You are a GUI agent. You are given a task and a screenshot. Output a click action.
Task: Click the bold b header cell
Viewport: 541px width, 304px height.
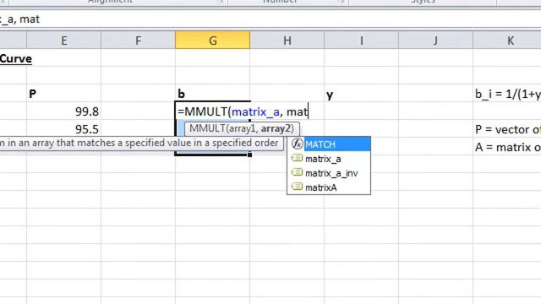[x=212, y=94]
